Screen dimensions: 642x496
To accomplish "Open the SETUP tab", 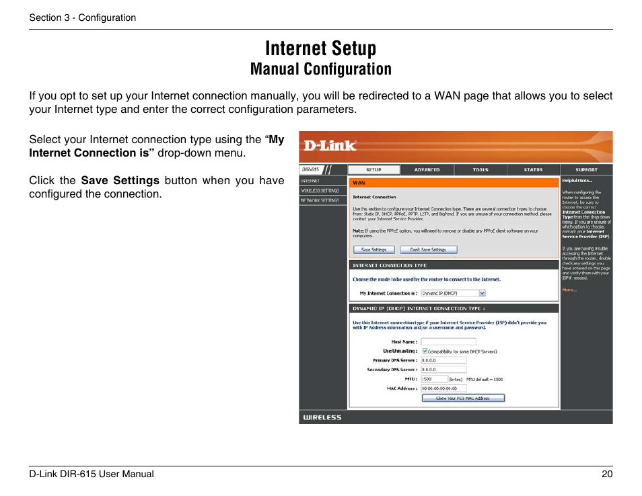I will (x=373, y=169).
